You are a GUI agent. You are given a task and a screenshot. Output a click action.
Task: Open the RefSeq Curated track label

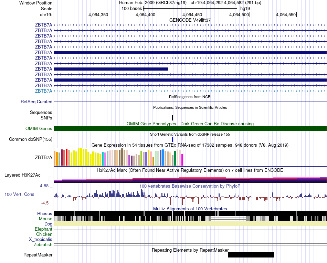pos(36,102)
